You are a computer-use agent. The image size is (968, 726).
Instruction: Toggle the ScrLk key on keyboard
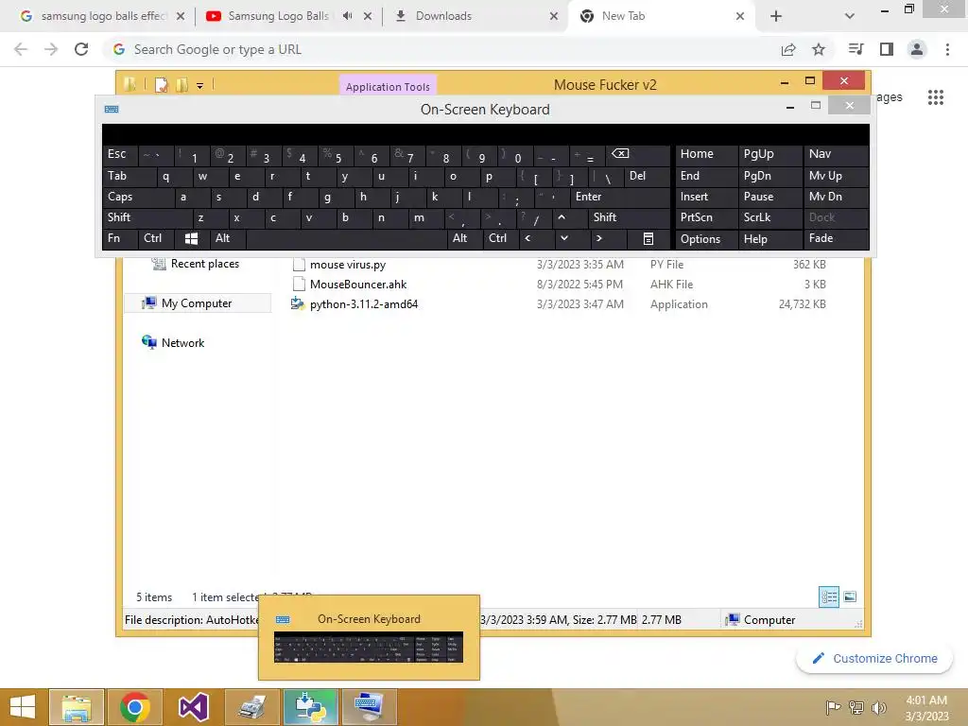(769, 217)
